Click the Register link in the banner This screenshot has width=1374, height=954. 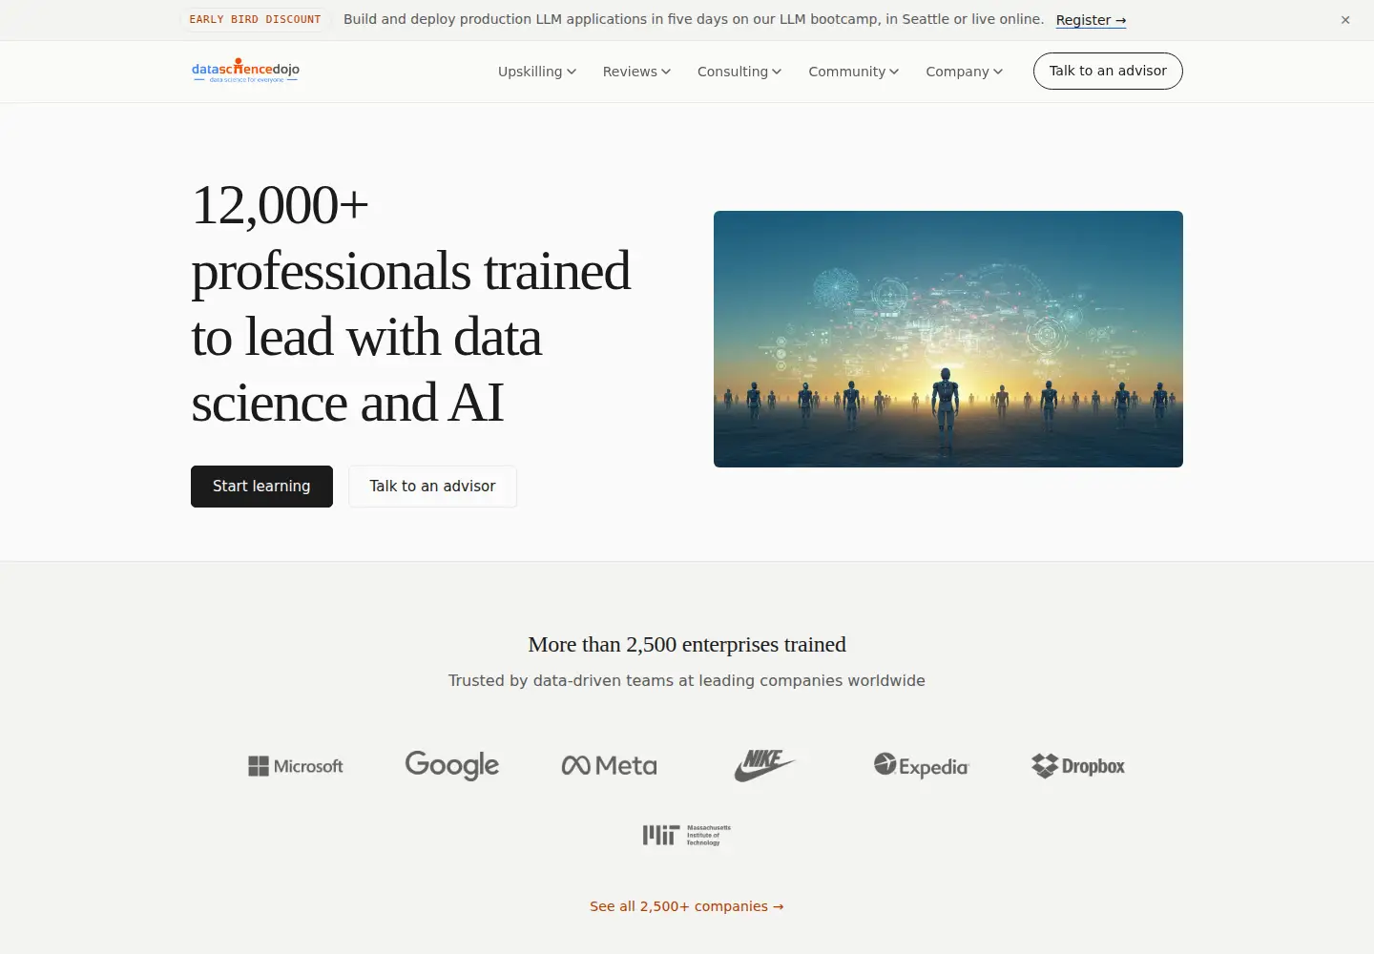click(1091, 20)
